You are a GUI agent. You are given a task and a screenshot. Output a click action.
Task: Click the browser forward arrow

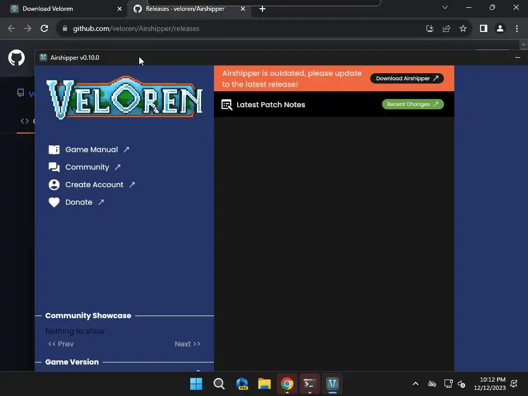pos(28,29)
